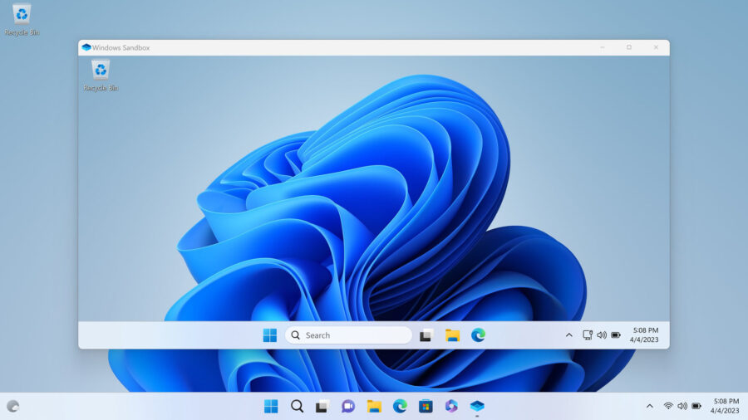Open the host Start menu

271,406
